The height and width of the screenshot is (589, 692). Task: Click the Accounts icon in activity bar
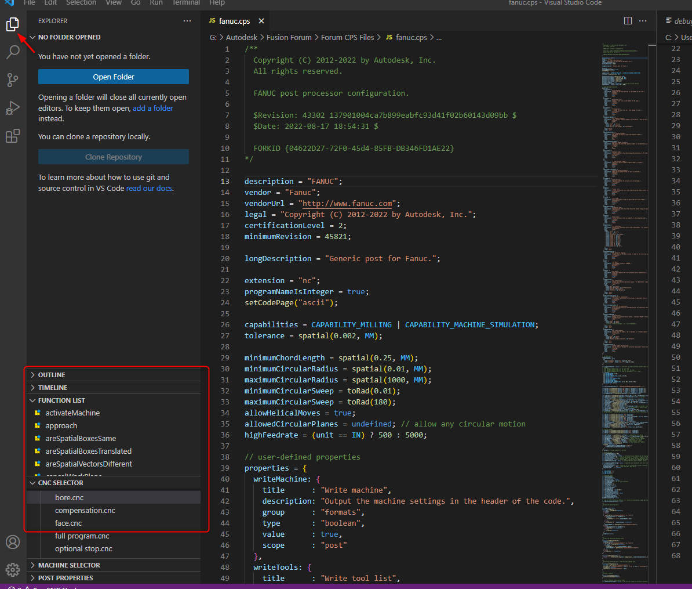click(13, 542)
